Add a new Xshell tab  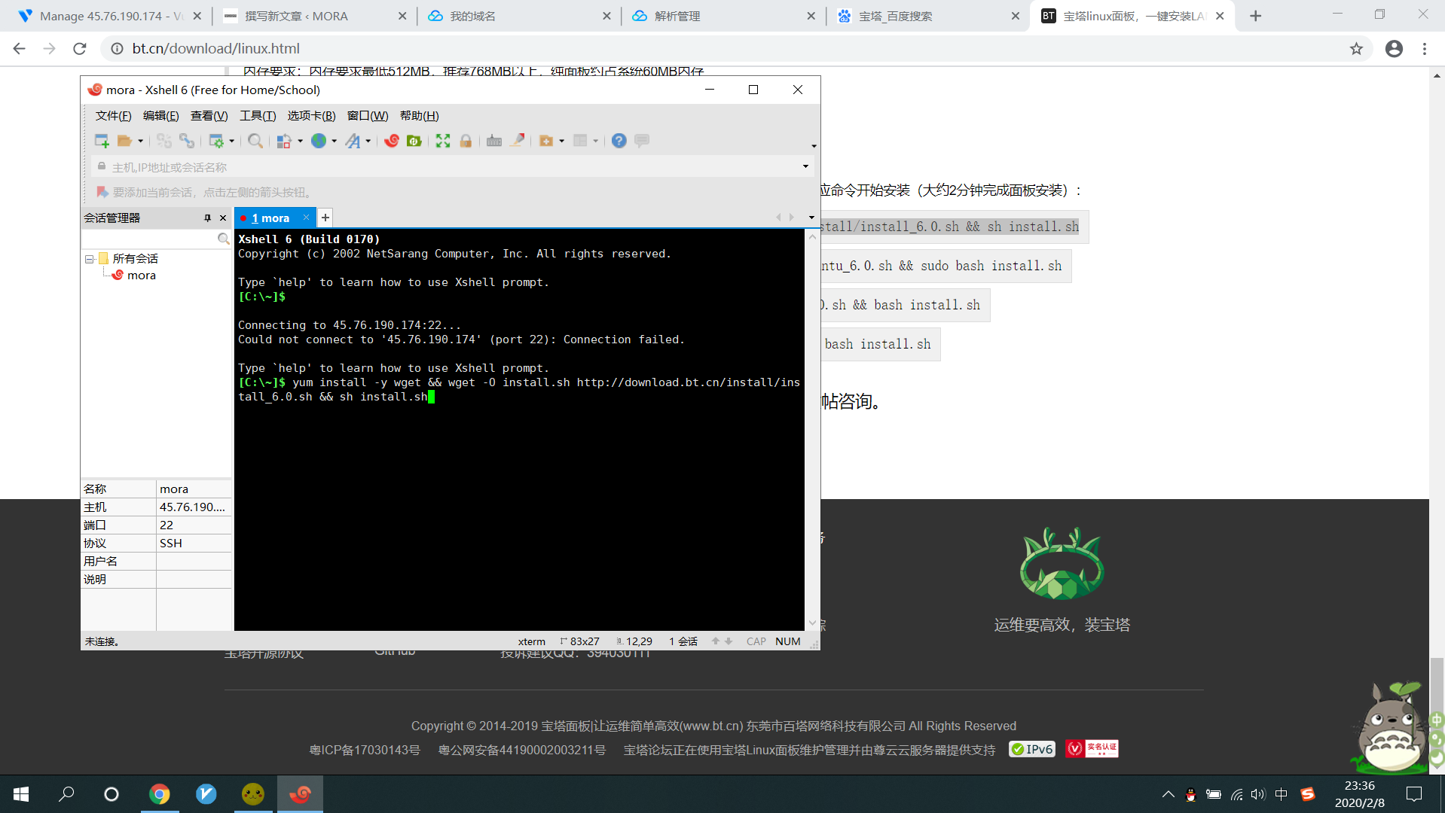(325, 218)
